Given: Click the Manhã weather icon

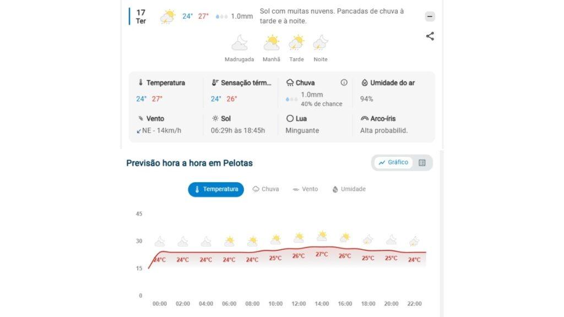Looking at the screenshot, I should pyautogui.click(x=272, y=43).
